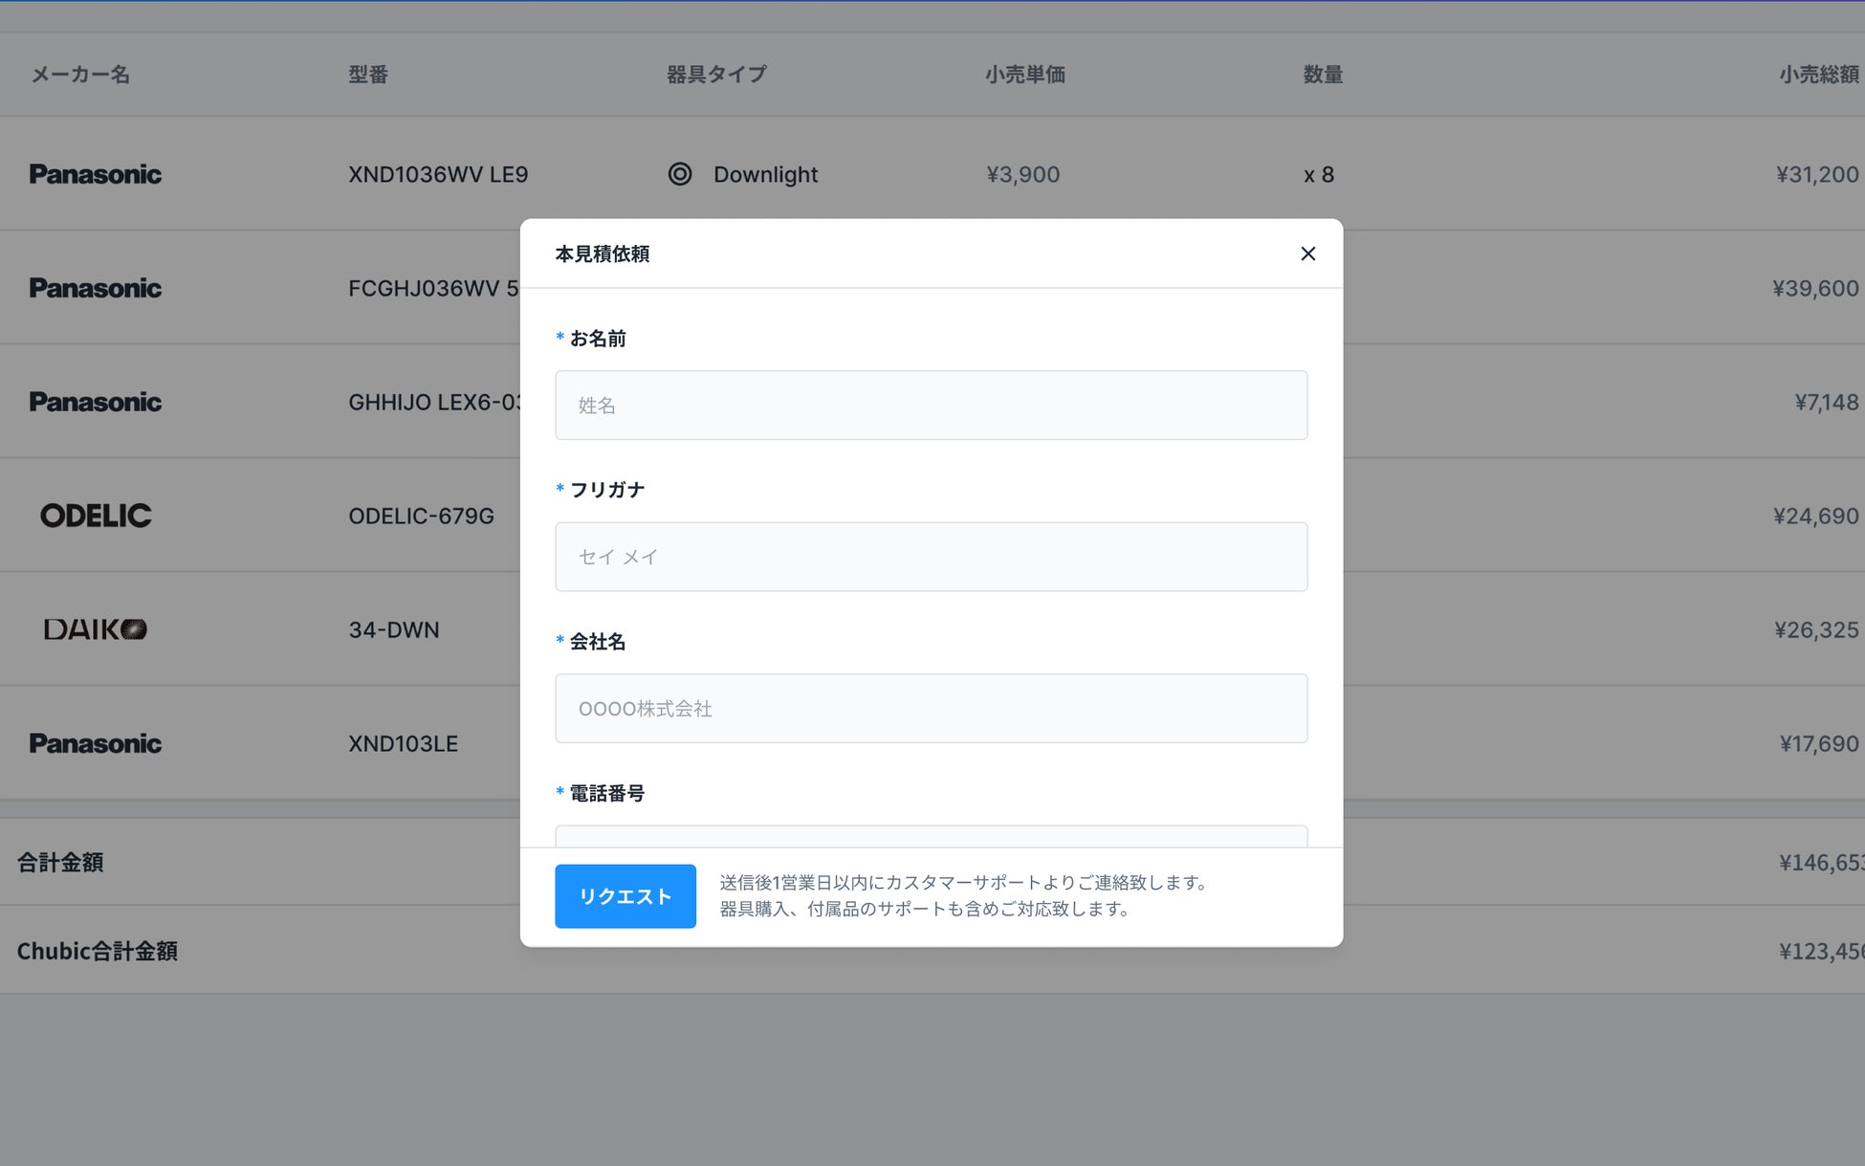Click the 小売総額 column header

(1818, 75)
